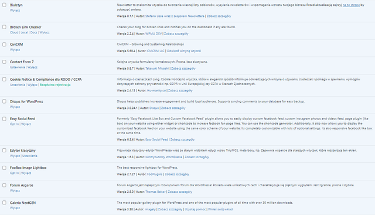Click Odwiedź witrynę wtyczki for CiviCRM
This screenshot has height=215, width=375.
(x=184, y=51)
